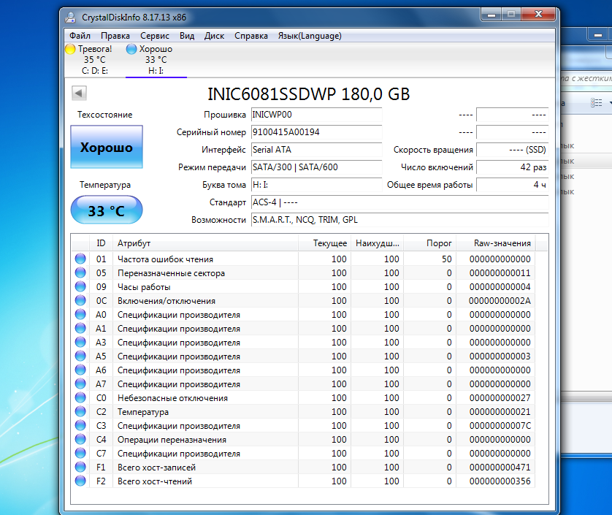This screenshot has height=515, width=612.
Task: Click the Возможности field S.M.A.R.T., NCQ, TRIM, GPL
Action: tap(400, 220)
